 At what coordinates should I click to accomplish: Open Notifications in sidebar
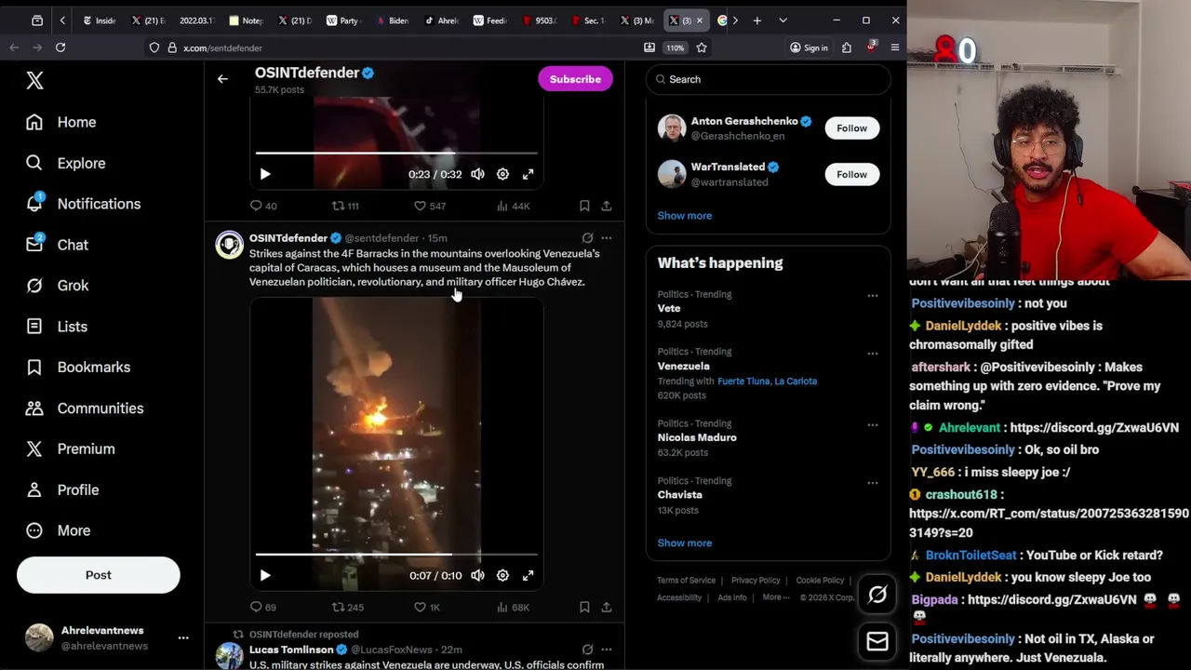pos(83,204)
